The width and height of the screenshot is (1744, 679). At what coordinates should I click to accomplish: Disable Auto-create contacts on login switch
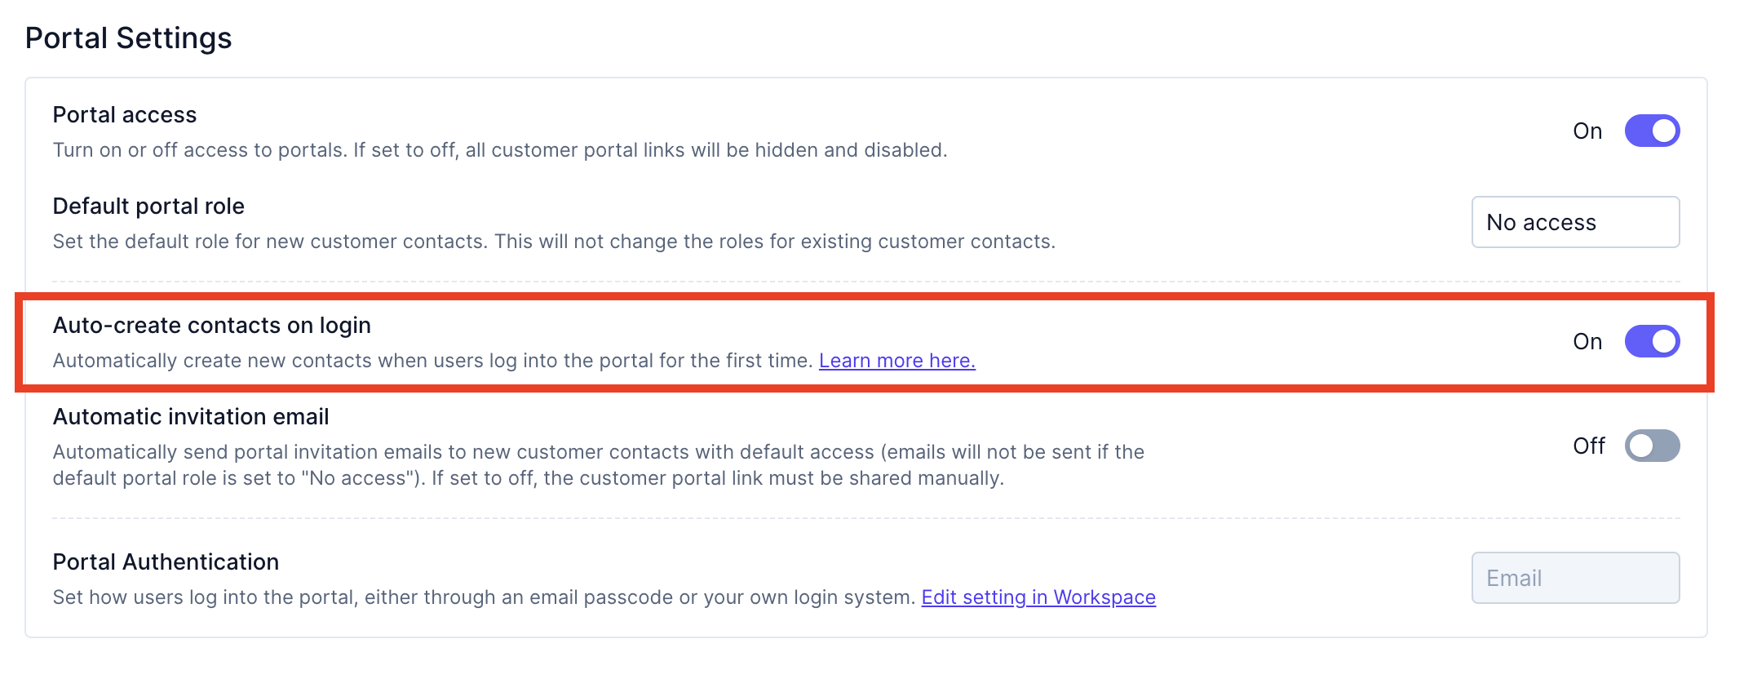(x=1651, y=341)
